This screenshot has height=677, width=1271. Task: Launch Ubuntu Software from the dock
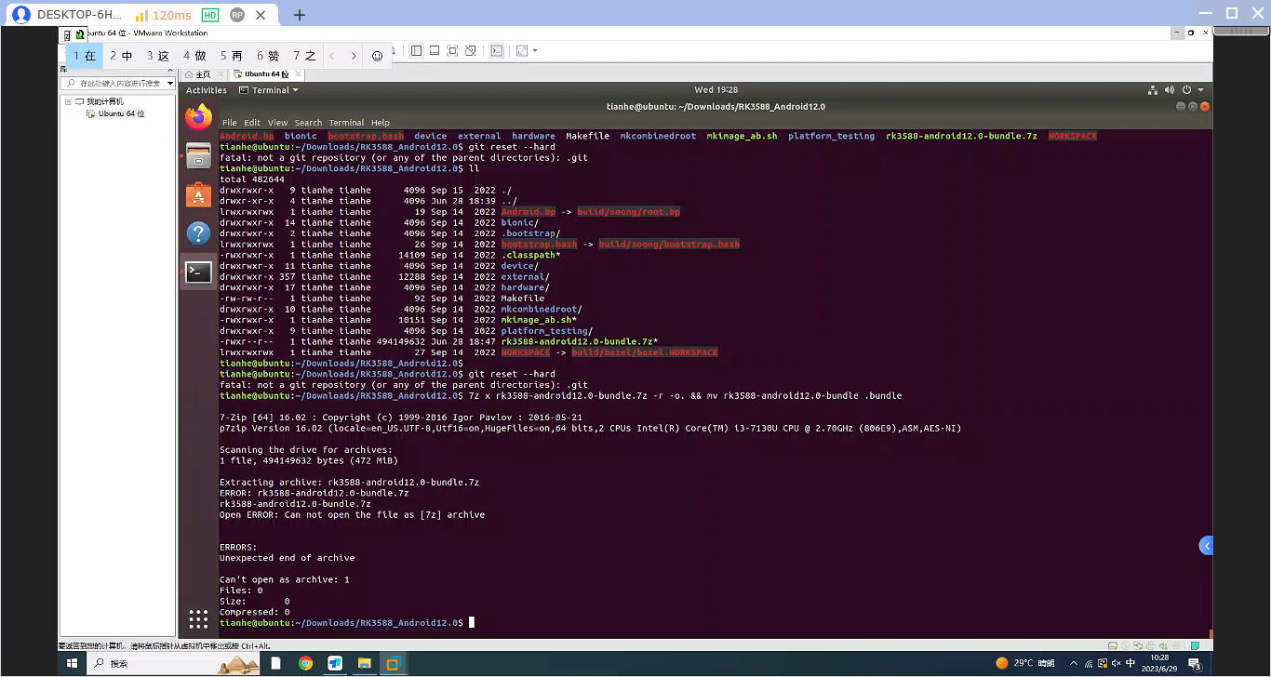click(198, 194)
